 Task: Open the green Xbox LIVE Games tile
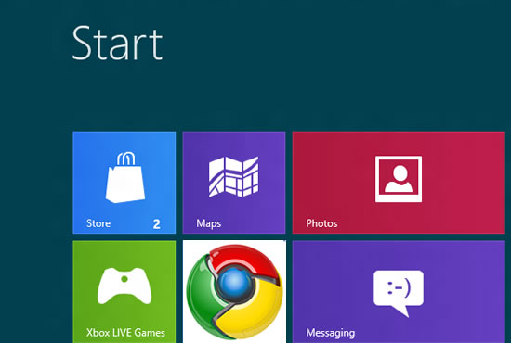click(124, 292)
